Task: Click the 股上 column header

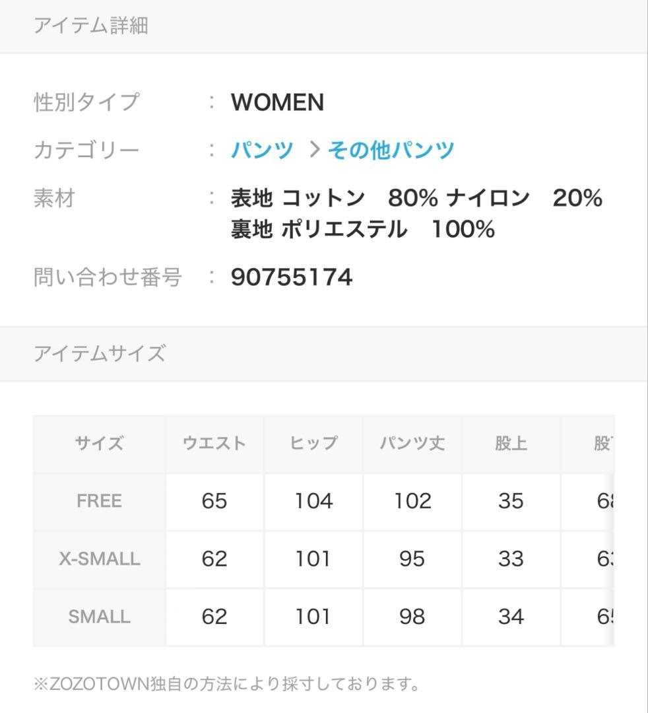Action: click(x=511, y=444)
